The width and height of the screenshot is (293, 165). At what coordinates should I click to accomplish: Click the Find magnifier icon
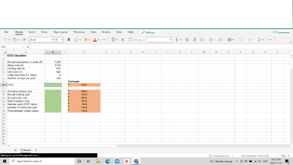click(x=260, y=40)
